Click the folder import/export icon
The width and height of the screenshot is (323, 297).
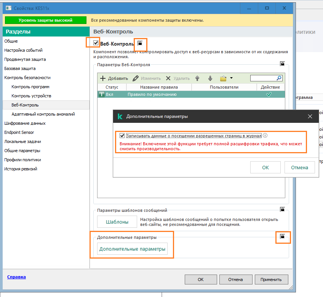[x=223, y=78]
